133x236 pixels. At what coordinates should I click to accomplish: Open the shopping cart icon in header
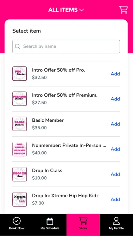[123, 10]
